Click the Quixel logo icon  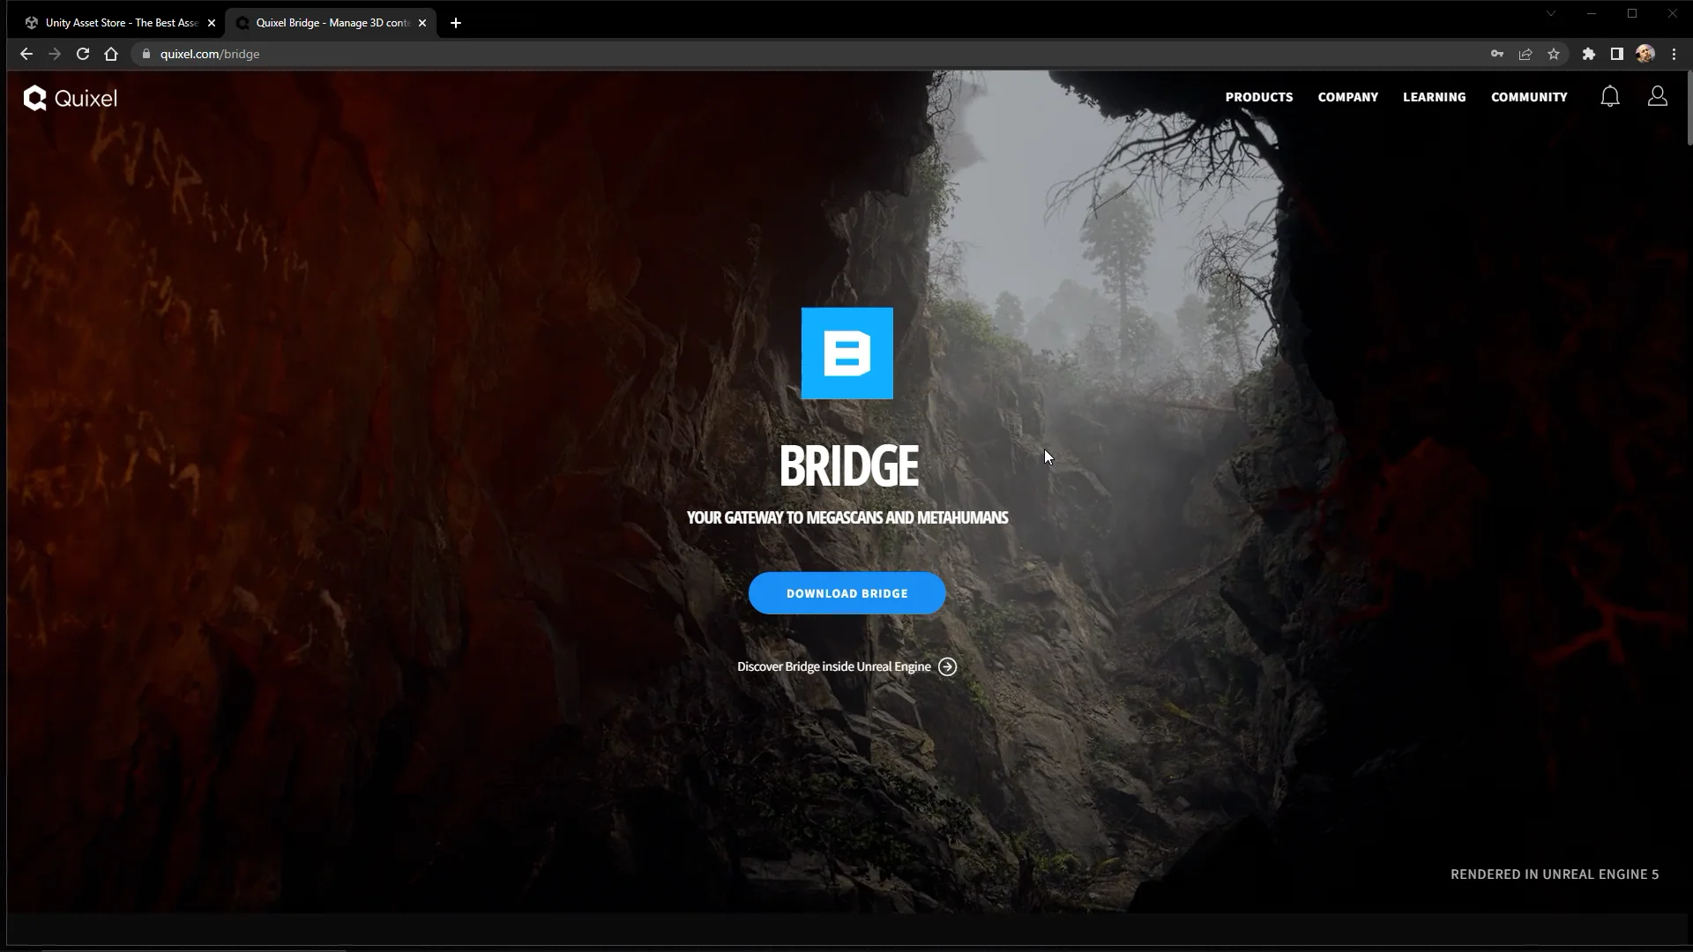coord(35,96)
